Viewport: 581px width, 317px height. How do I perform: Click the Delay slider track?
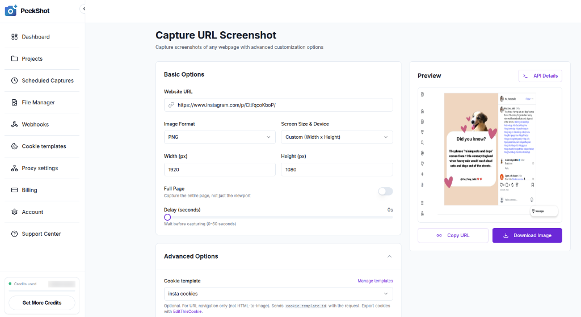(278, 217)
